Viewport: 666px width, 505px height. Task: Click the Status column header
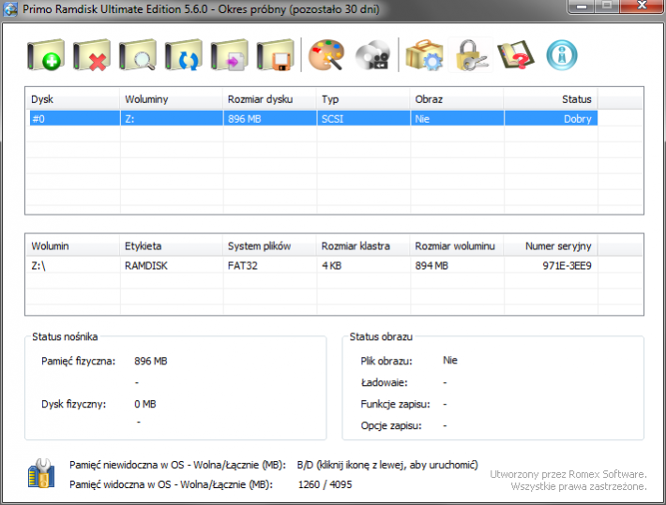point(551,99)
